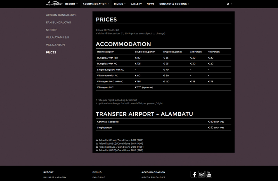
Task: Open the YouTube icon in footer
Action: tap(209, 174)
